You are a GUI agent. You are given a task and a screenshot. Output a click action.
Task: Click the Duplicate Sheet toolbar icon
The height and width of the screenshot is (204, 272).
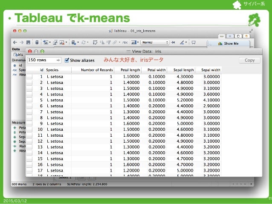coord(55,42)
